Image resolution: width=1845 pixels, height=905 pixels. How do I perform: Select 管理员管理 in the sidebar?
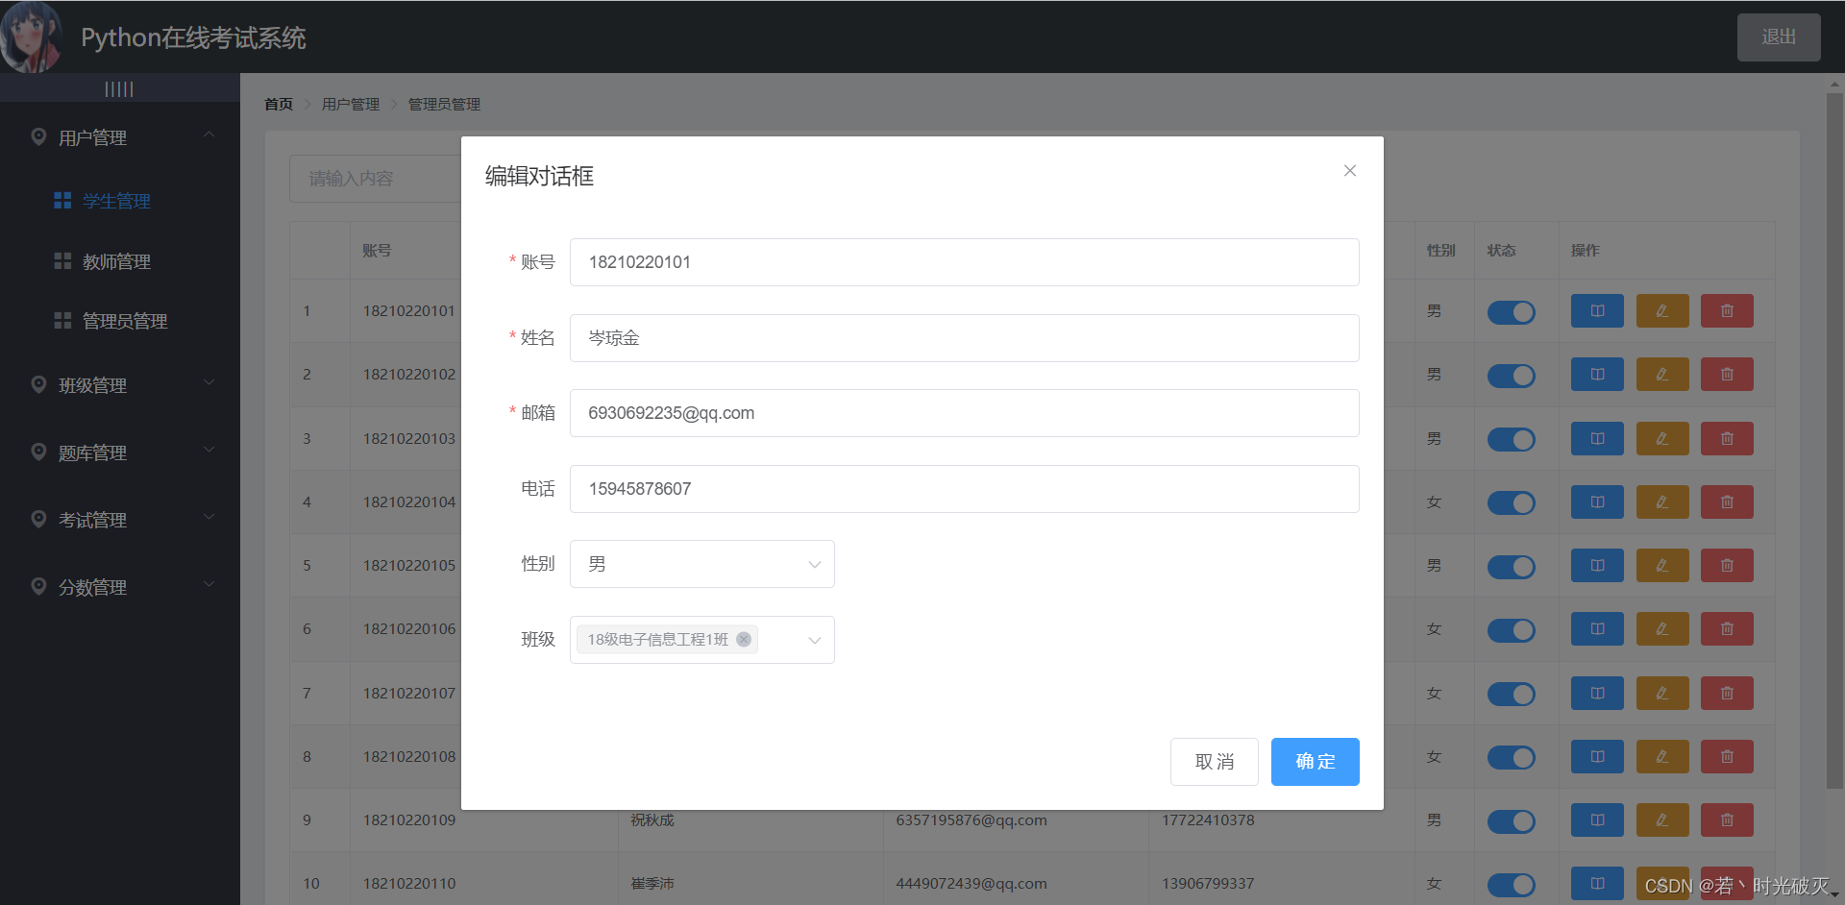125,321
